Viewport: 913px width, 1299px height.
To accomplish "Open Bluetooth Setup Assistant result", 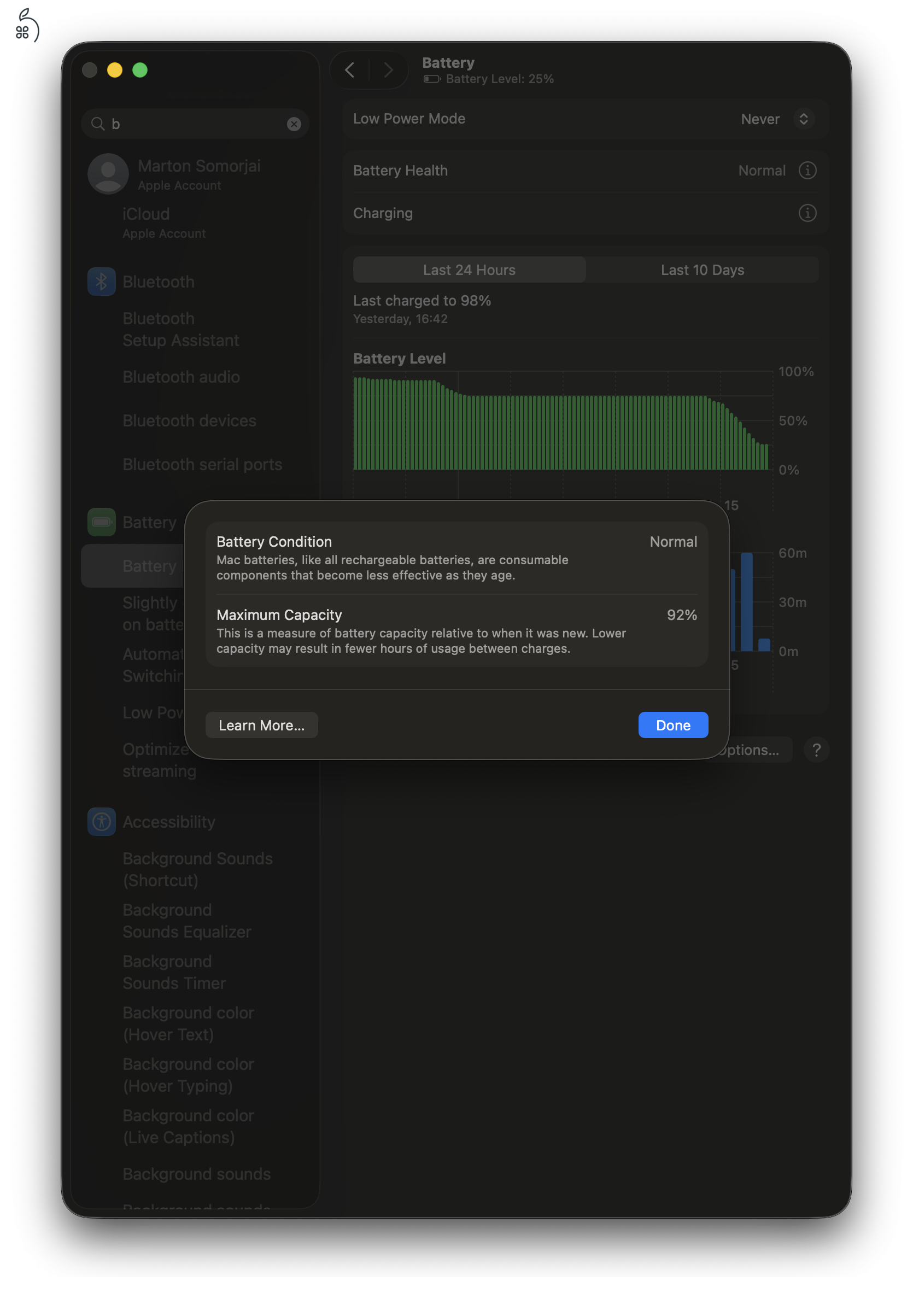I will pos(180,329).
